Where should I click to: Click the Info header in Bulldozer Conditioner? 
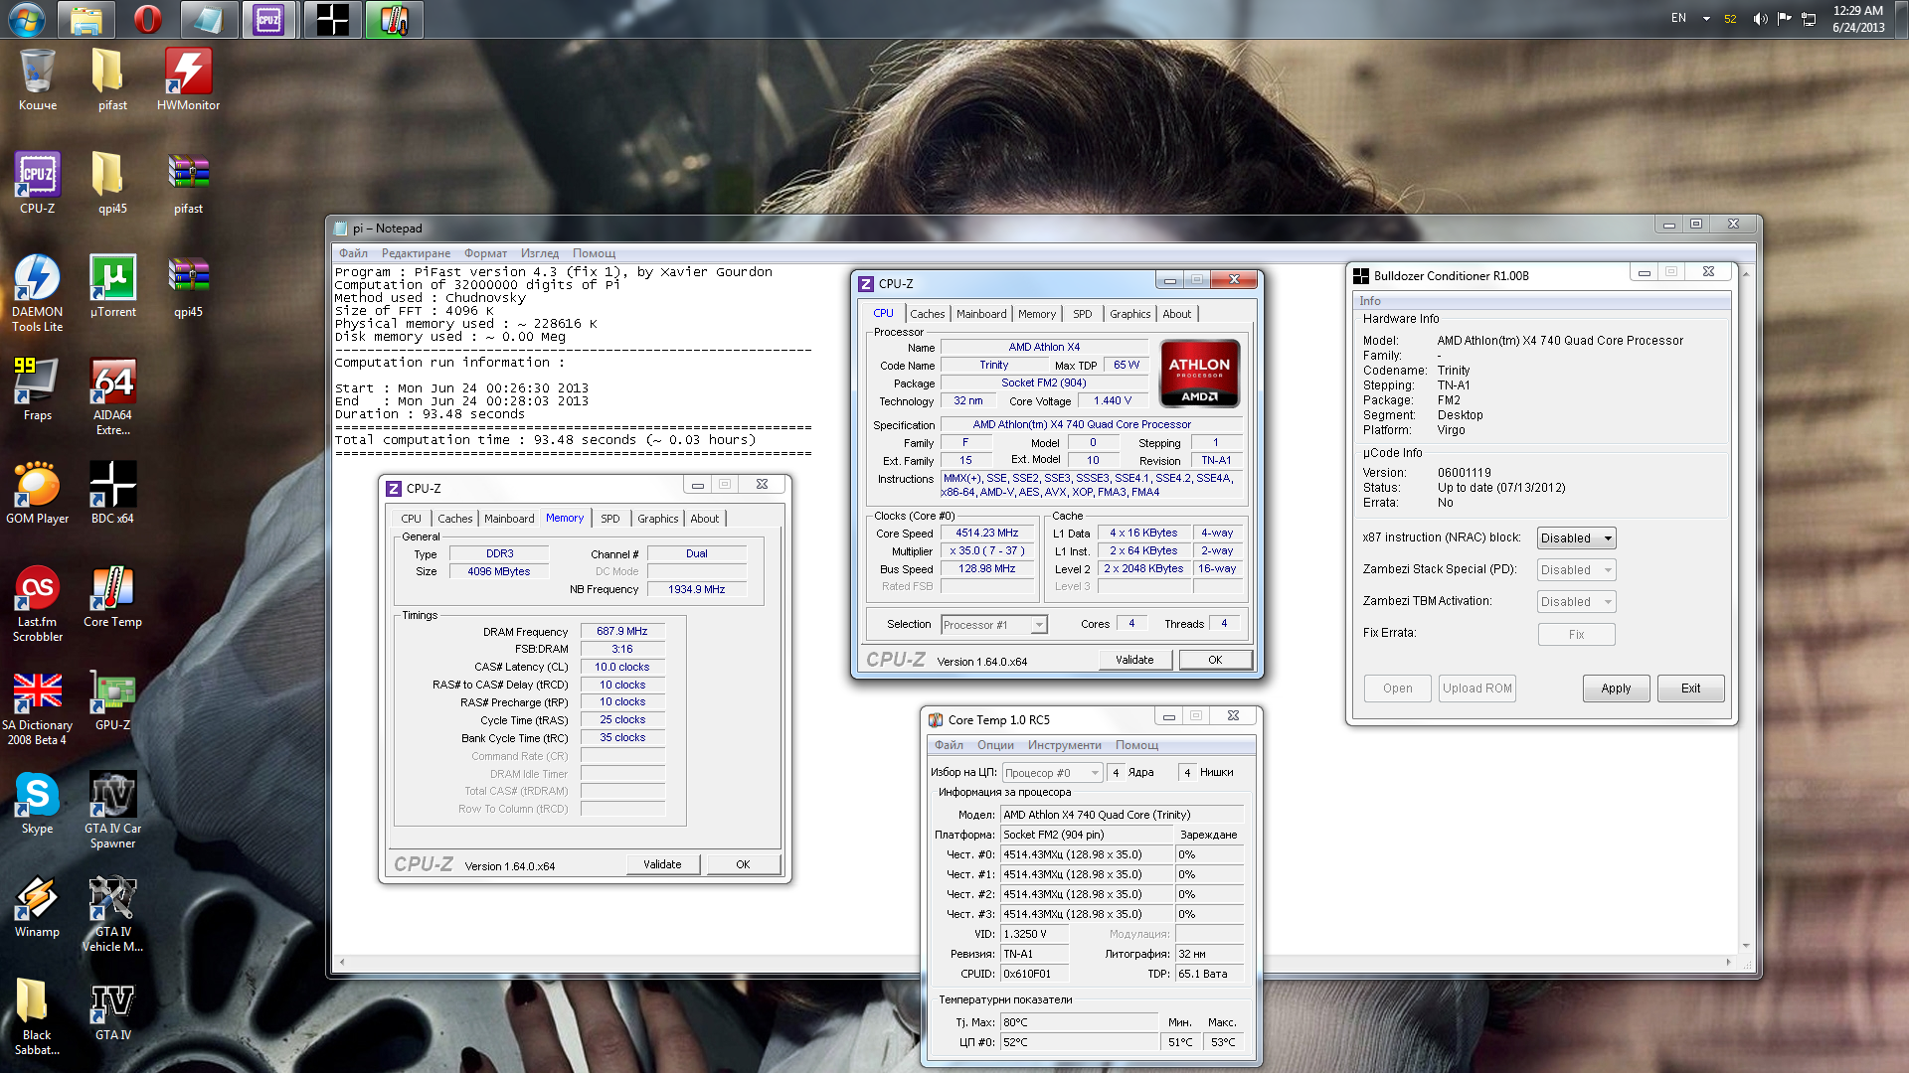(x=1370, y=301)
